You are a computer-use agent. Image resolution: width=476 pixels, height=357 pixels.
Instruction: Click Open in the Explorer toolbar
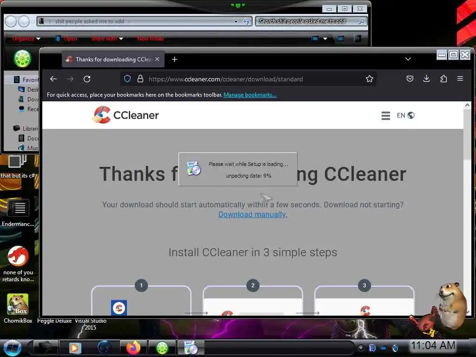[67, 39]
